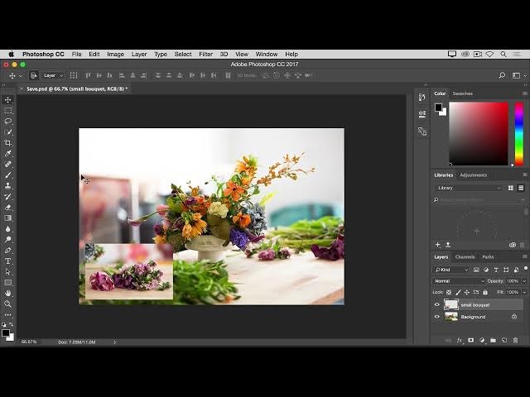Image resolution: width=530 pixels, height=397 pixels.
Task: Open the layer blend mode dropdown
Action: pyautogui.click(x=457, y=281)
